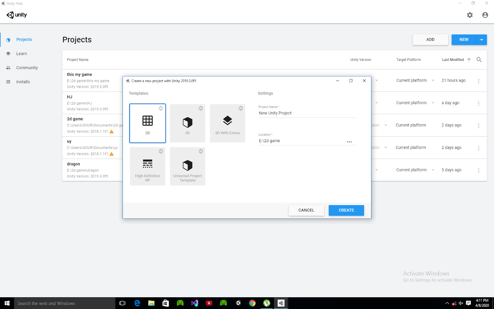Open Unity version dropdown for uy
494x309 pixels.
coord(386,148)
